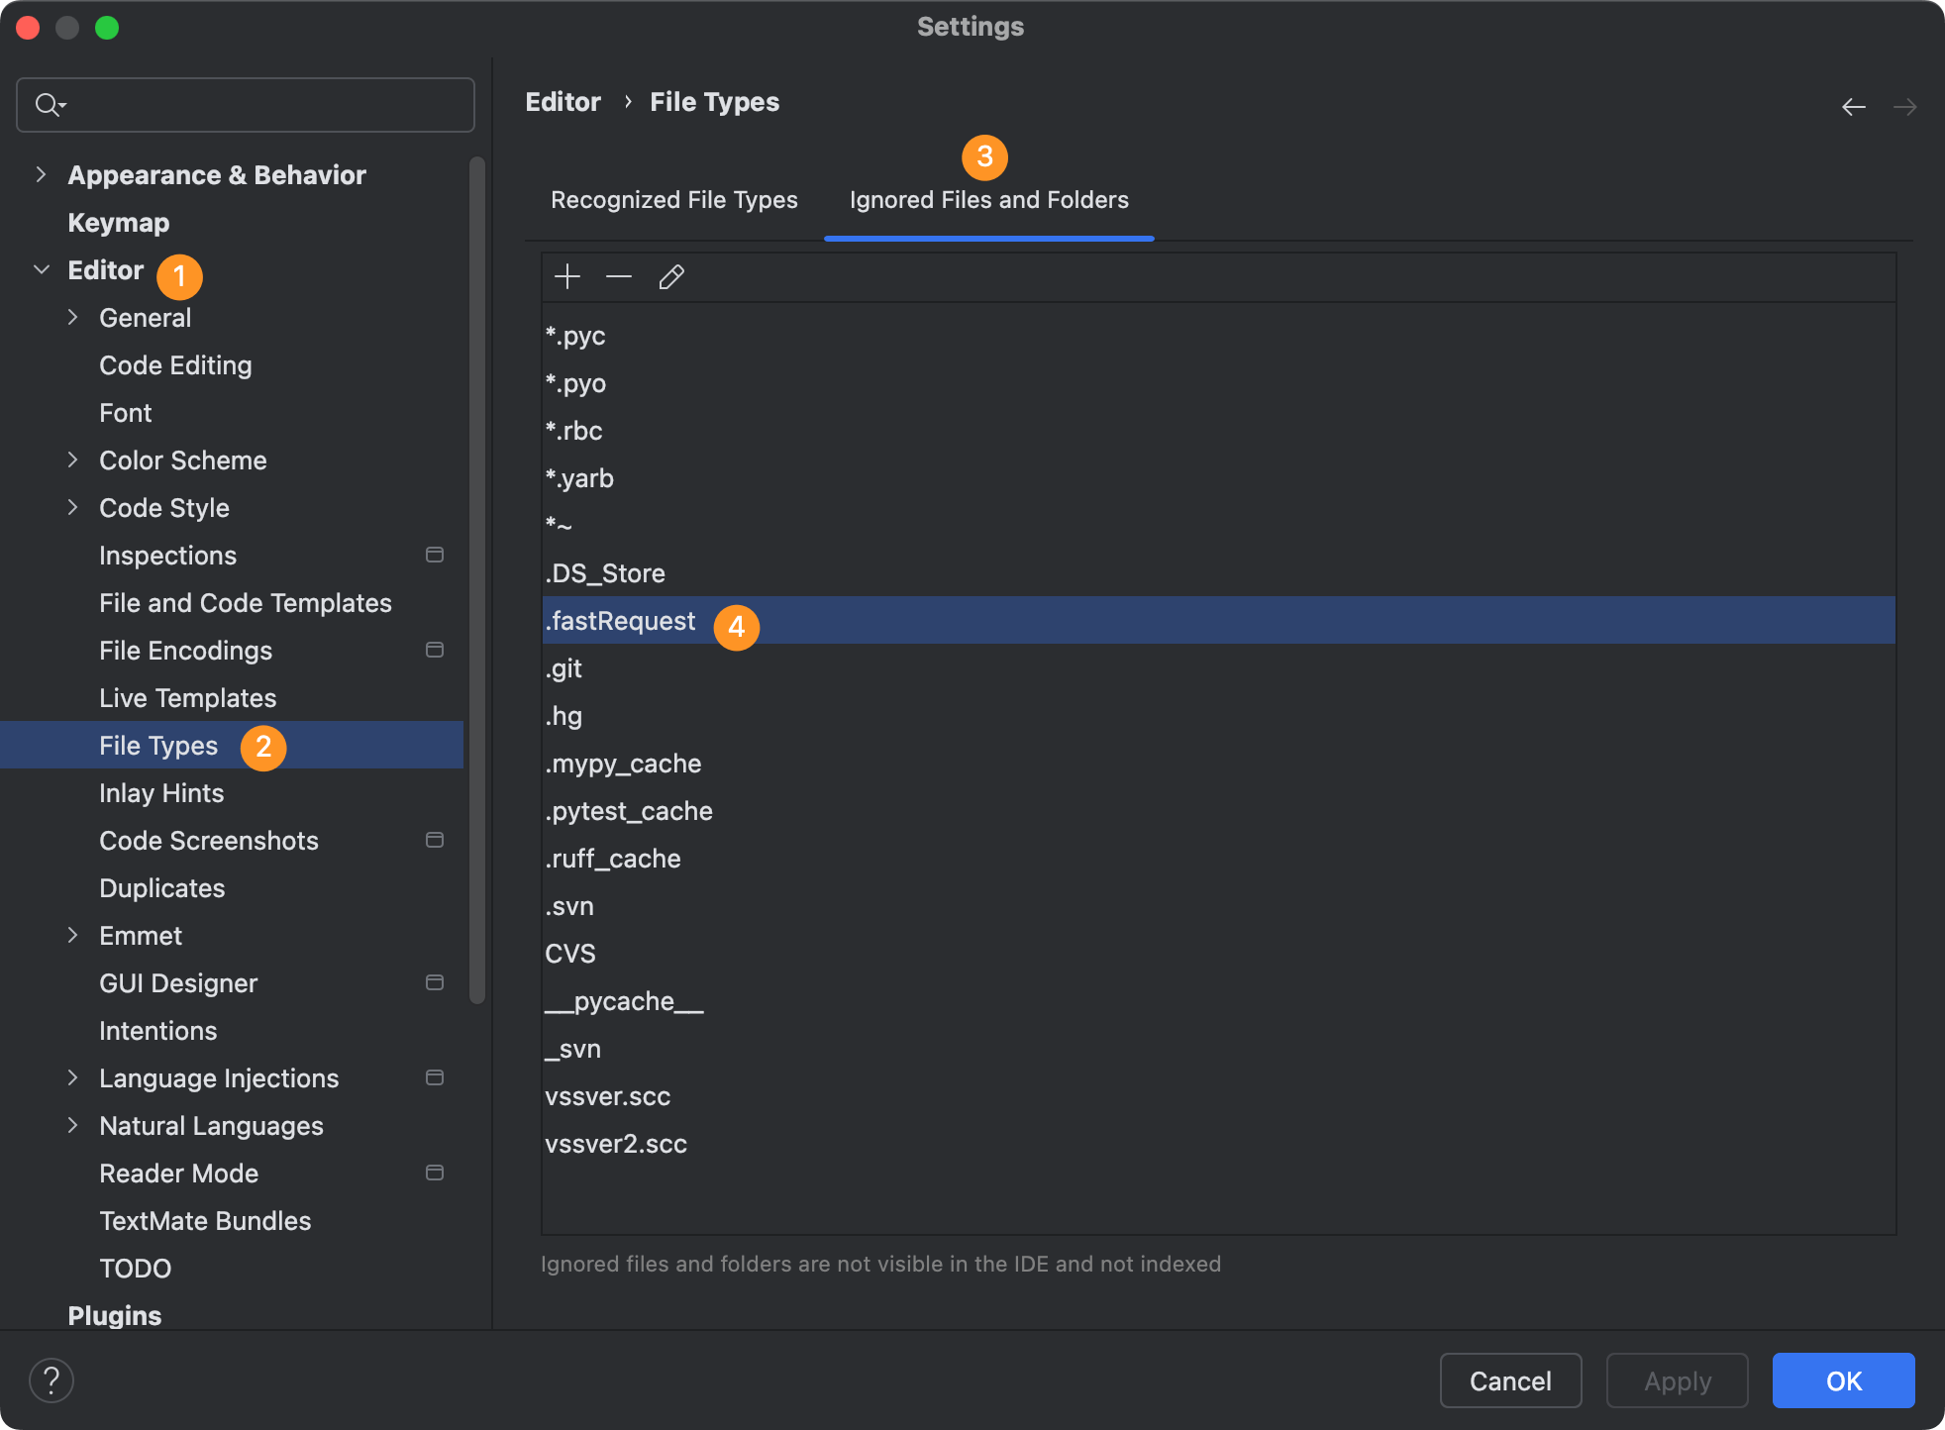Click the add new entry icon
The width and height of the screenshot is (1945, 1430).
click(x=569, y=276)
